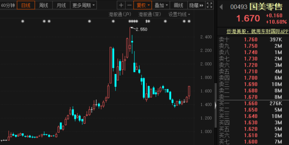Hide panel with 隐藏 button
The height and width of the screenshot is (145, 289).
pos(196,5)
